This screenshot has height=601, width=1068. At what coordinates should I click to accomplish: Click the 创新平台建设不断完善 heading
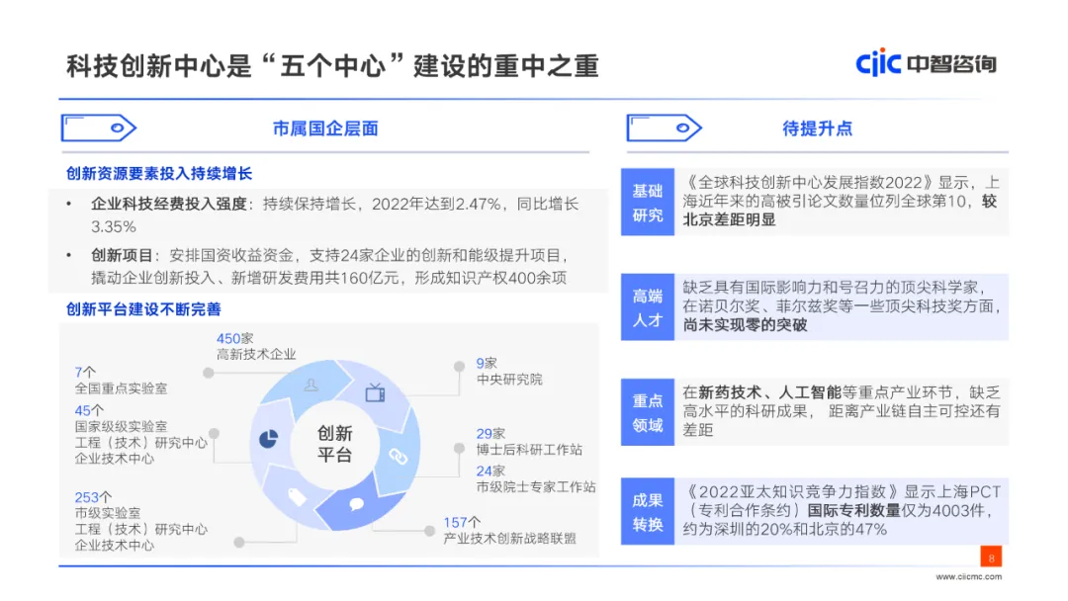point(143,309)
